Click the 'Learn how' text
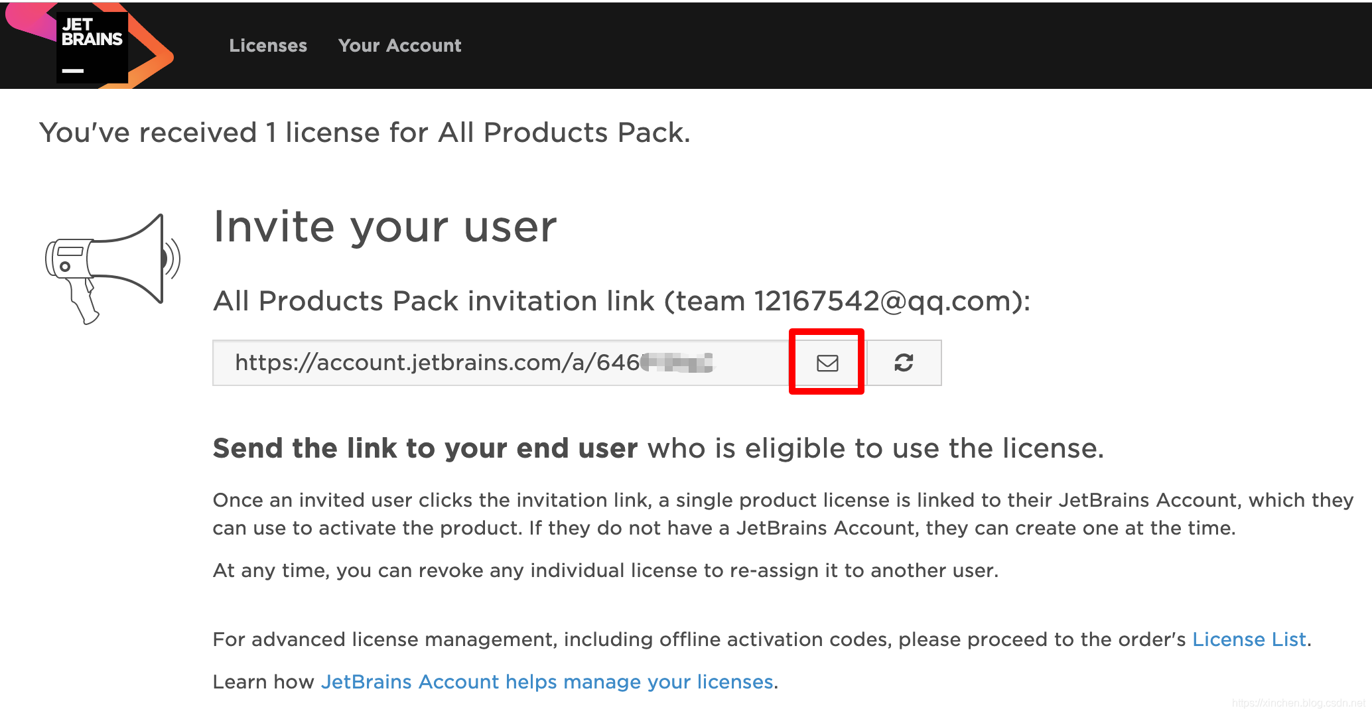The image size is (1372, 715). tap(263, 682)
